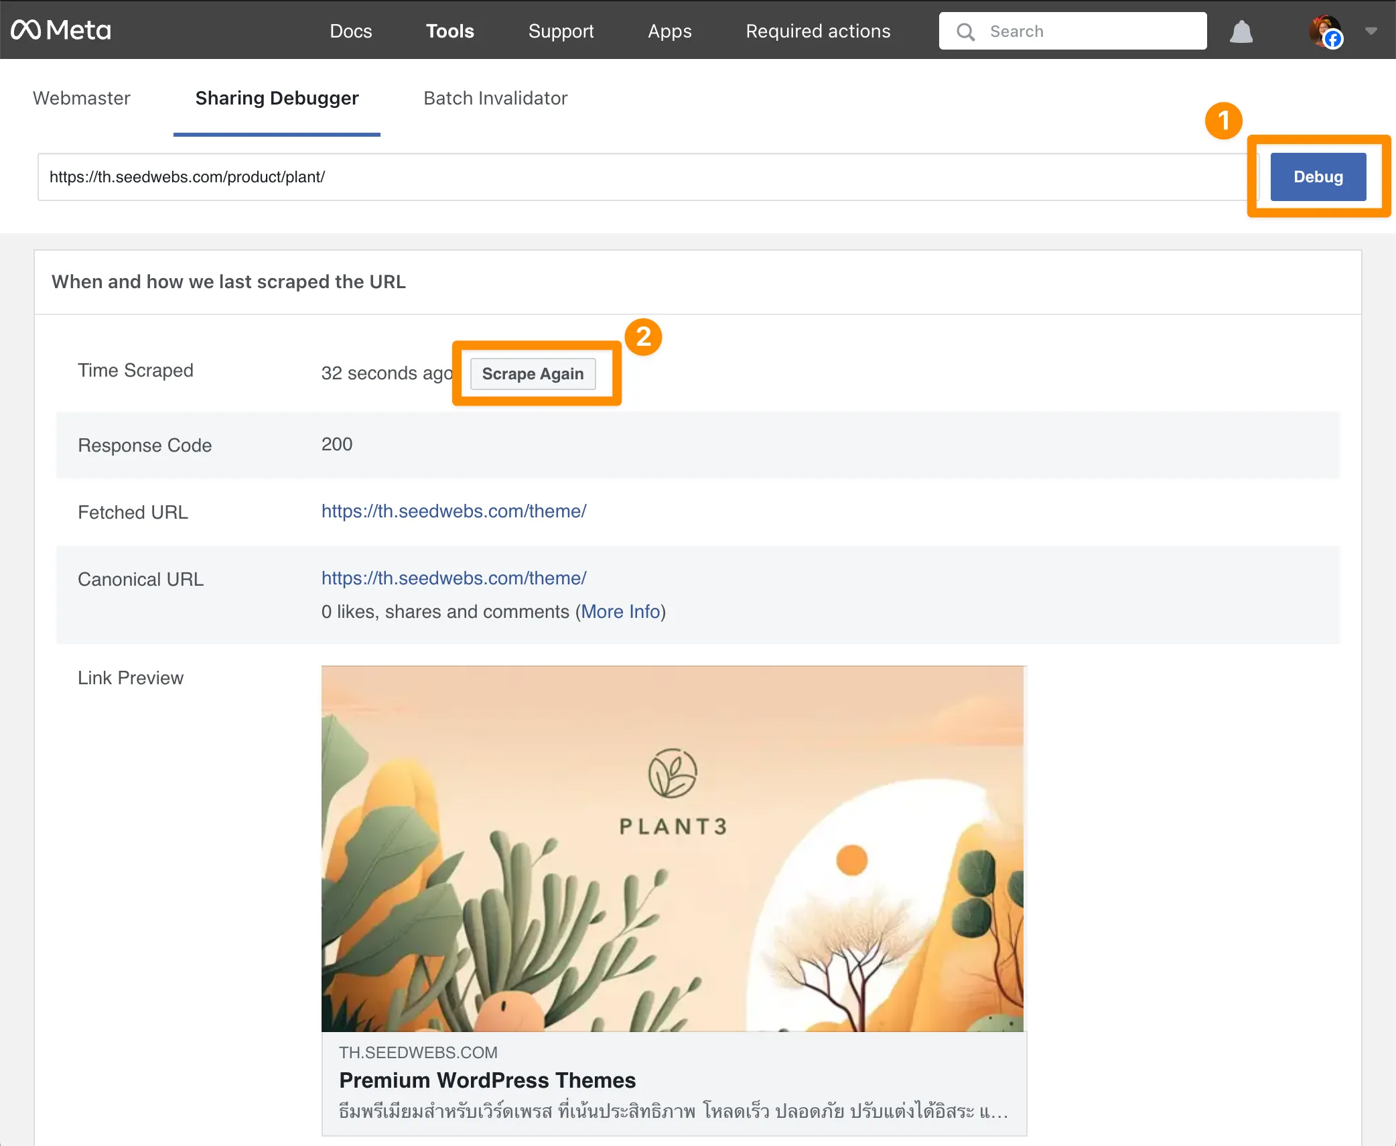Open the Canonical URL link
Screen dimensions: 1396x1146
(x=453, y=578)
